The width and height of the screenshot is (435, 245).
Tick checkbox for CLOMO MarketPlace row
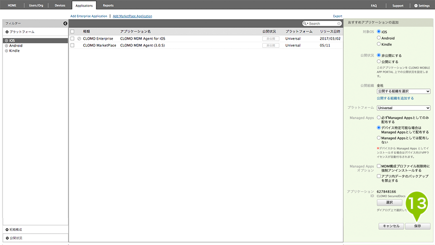pyautogui.click(x=72, y=45)
